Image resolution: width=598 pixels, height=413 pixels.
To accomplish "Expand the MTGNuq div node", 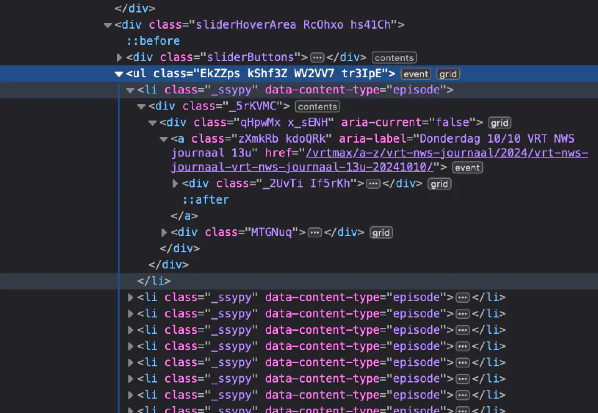I will (164, 232).
